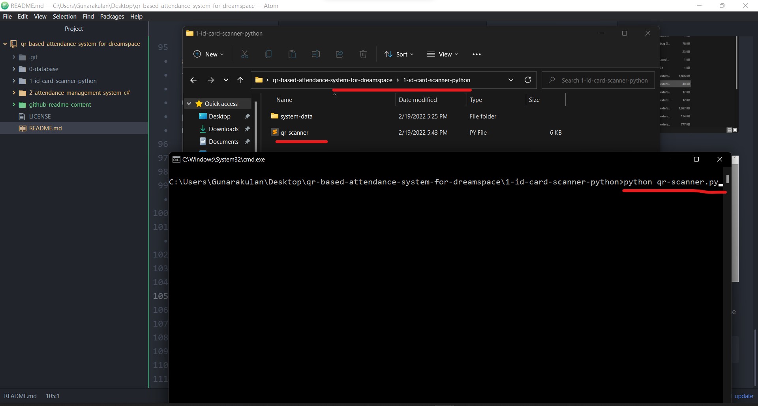Click the folder icon in Explorer address bar

click(x=259, y=80)
